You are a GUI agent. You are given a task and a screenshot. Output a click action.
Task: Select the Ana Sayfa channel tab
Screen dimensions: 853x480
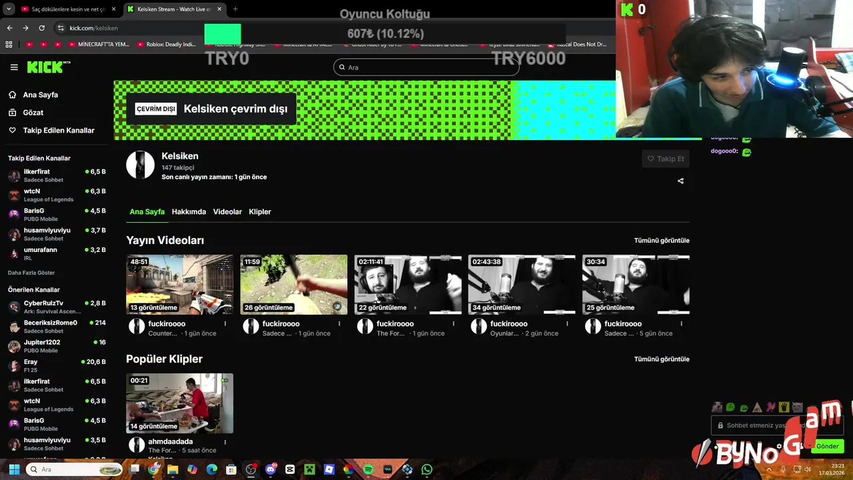tap(147, 212)
